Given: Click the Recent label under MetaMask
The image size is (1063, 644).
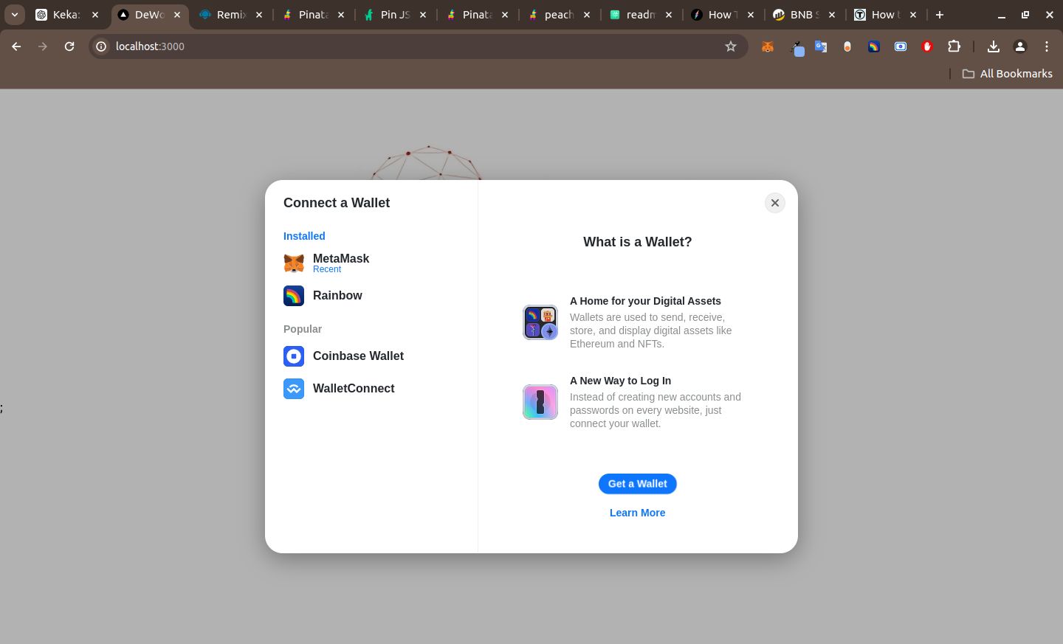Looking at the screenshot, I should 327,269.
